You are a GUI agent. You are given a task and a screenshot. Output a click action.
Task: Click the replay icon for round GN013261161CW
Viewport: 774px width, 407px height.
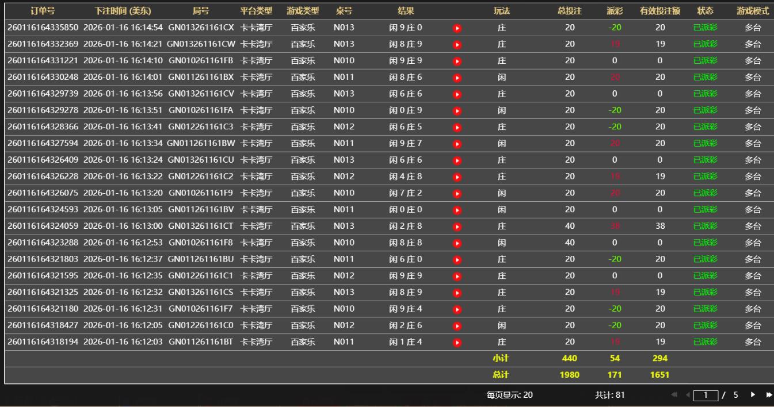(x=457, y=44)
